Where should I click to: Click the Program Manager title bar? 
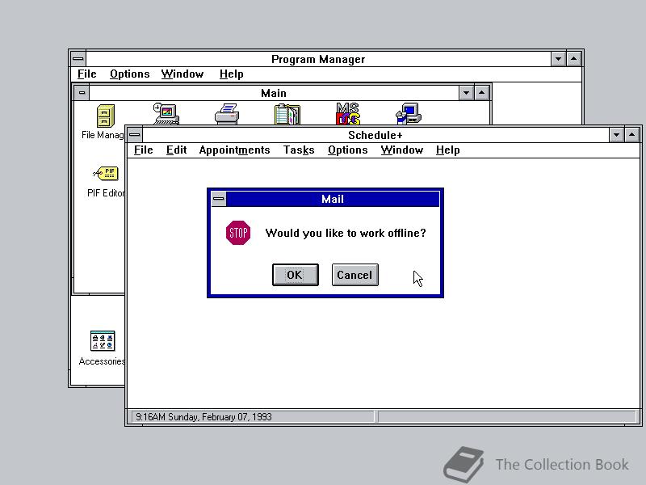(318, 59)
